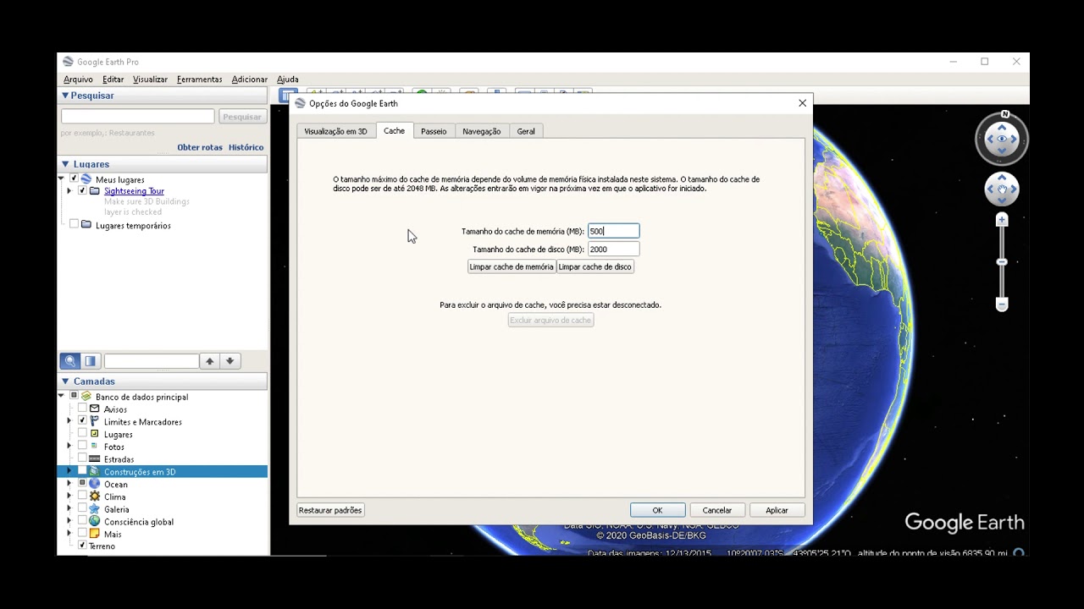The width and height of the screenshot is (1084, 609).
Task: Click the Limites e Marcadores flag icon
Action: pos(94,421)
